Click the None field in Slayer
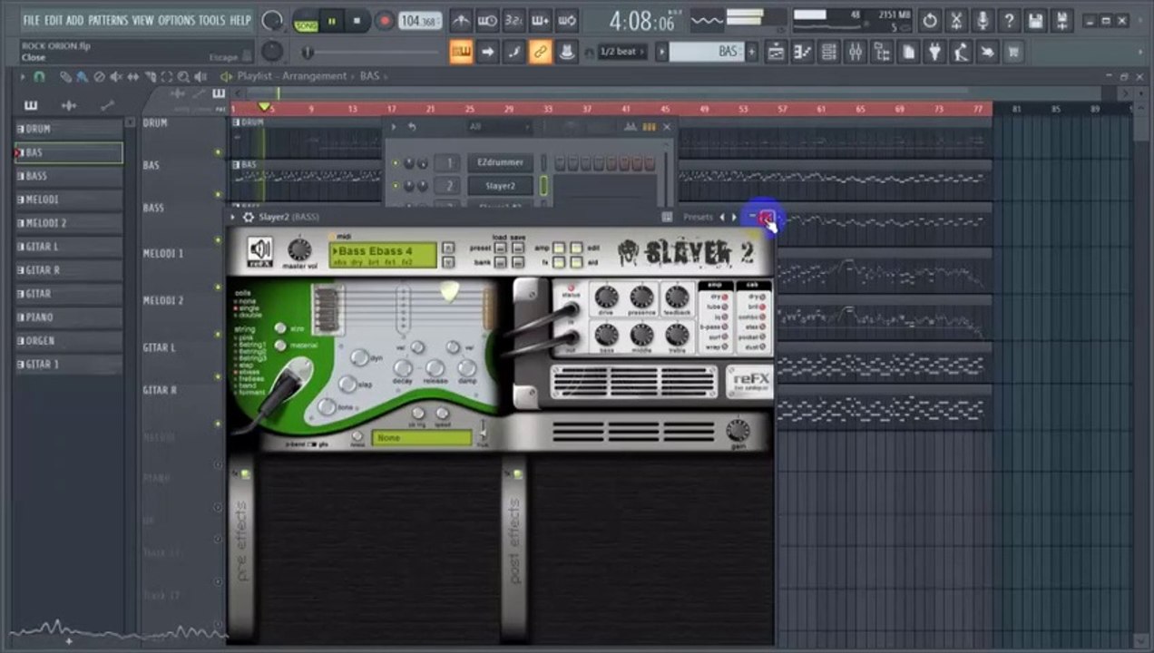 (422, 438)
